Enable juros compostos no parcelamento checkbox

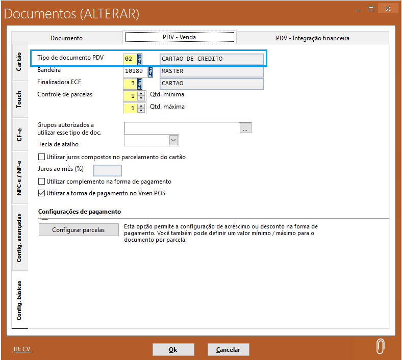[41, 157]
